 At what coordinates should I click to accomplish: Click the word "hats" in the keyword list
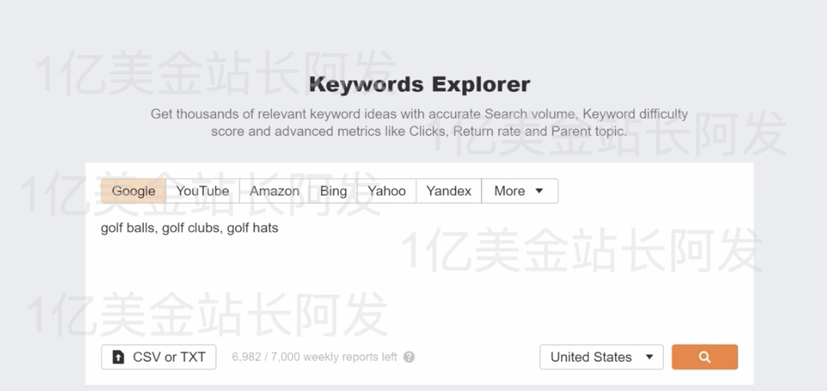[265, 228]
